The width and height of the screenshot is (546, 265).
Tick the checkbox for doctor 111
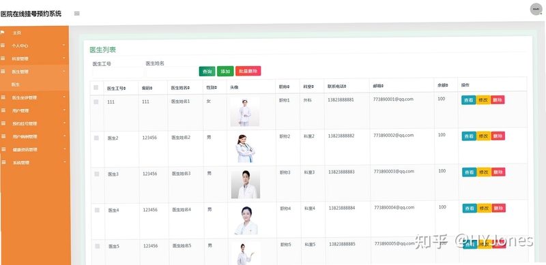point(96,102)
